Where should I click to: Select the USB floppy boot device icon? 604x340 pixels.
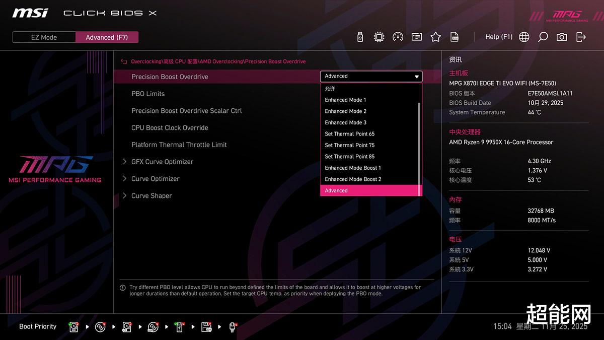point(206,326)
